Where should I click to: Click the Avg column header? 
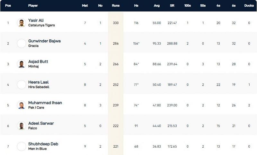click(x=157, y=6)
